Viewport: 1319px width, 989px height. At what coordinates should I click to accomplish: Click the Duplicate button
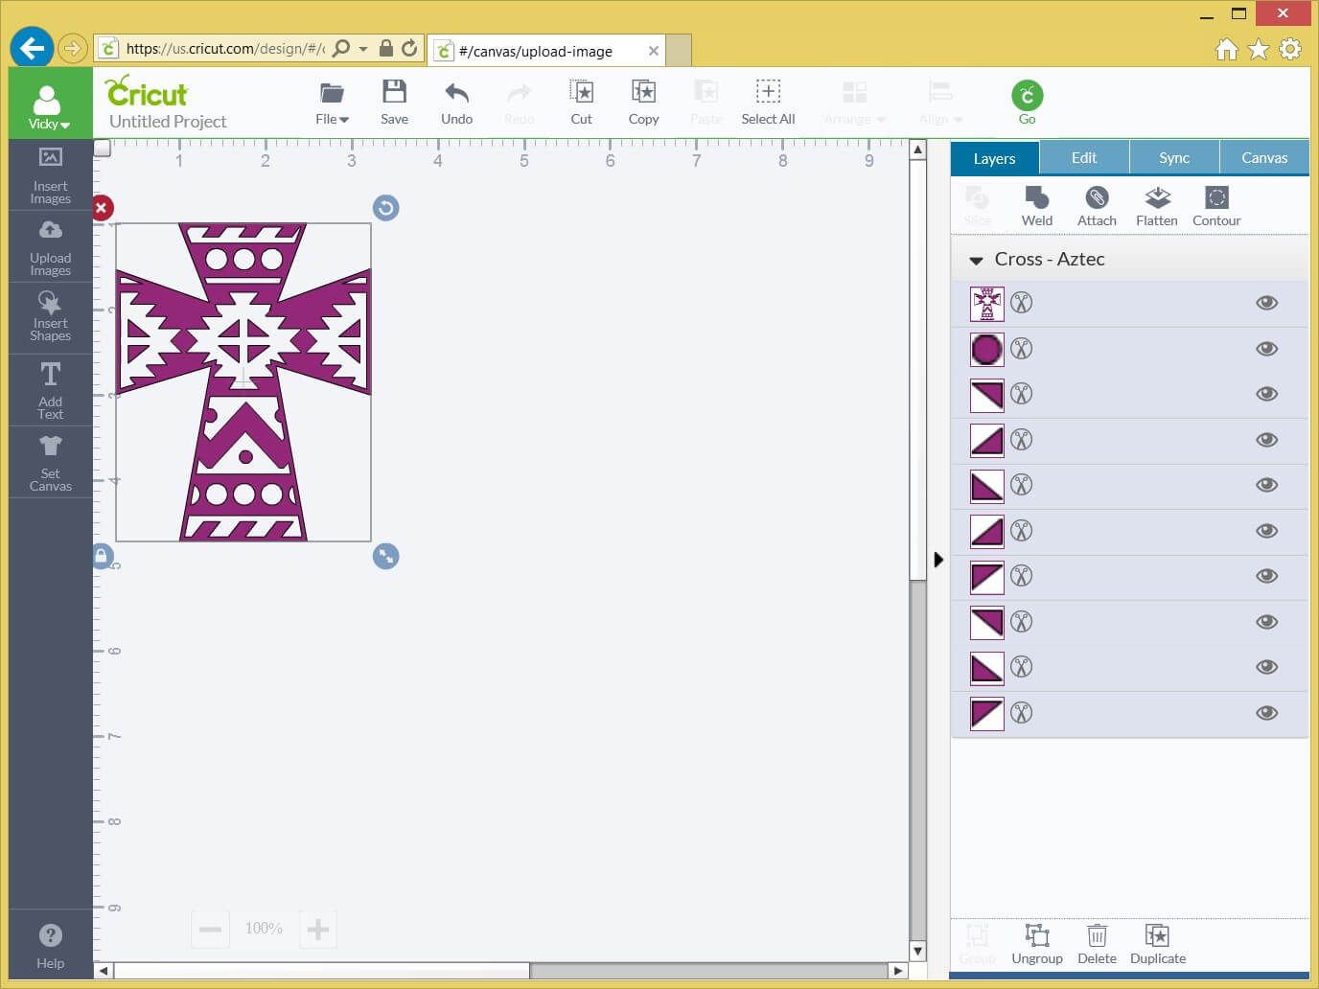tap(1157, 943)
